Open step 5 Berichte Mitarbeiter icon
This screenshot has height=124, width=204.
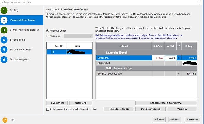pyautogui.click(x=4, y=50)
